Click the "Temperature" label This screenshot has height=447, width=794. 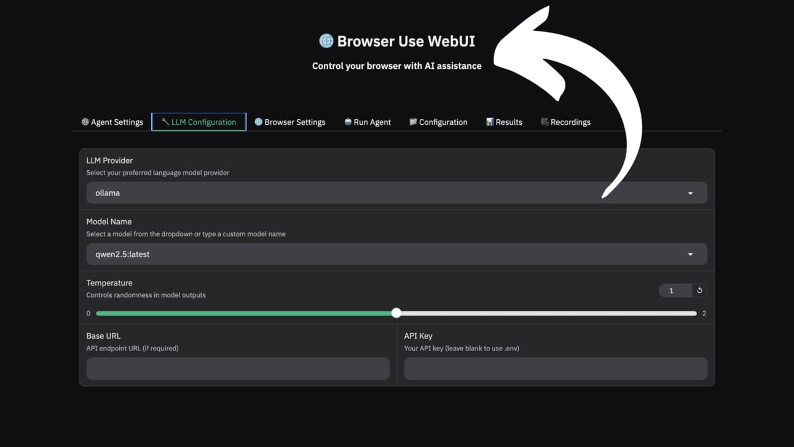coord(109,283)
